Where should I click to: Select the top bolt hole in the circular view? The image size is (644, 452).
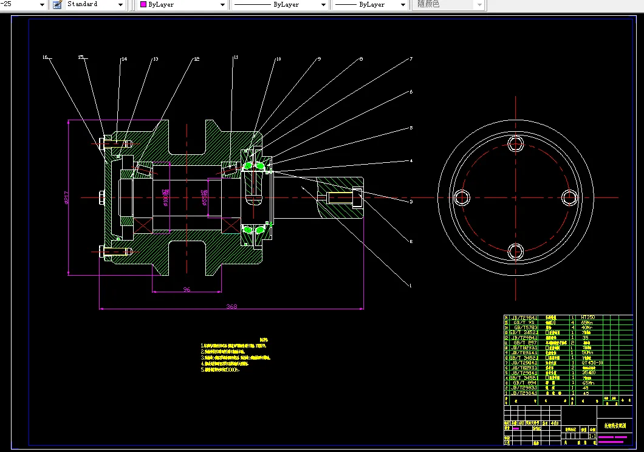tap(515, 144)
